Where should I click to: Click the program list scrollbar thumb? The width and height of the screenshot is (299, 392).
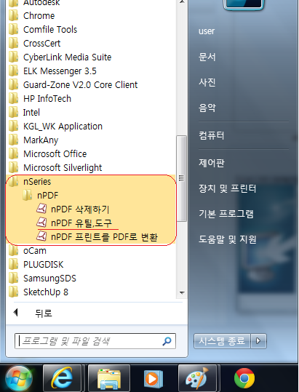pyautogui.click(x=182, y=178)
